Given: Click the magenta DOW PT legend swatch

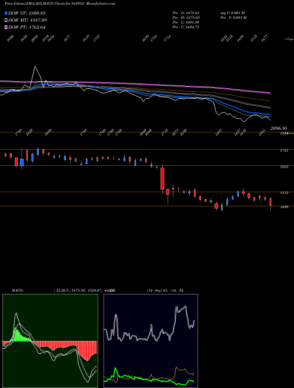Looking at the screenshot, I should [x=6, y=27].
